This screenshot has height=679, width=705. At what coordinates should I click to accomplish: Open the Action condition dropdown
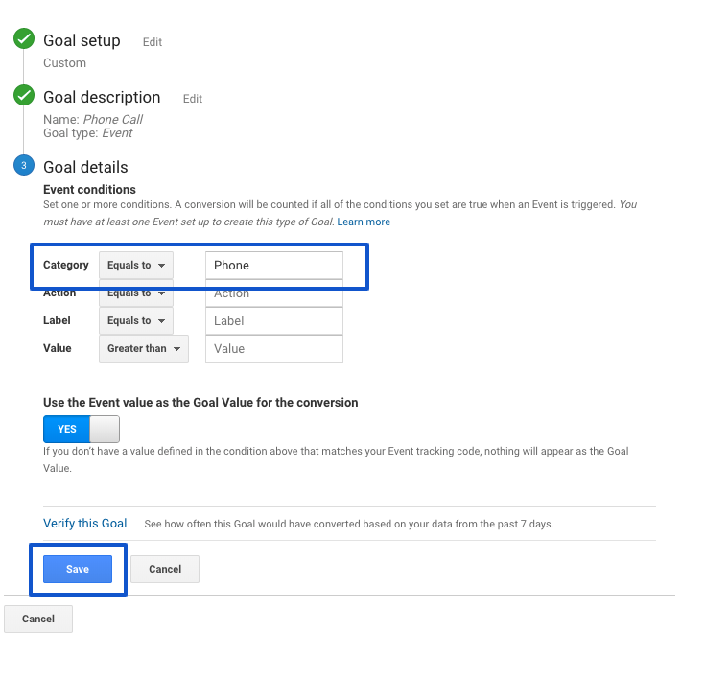pyautogui.click(x=136, y=293)
